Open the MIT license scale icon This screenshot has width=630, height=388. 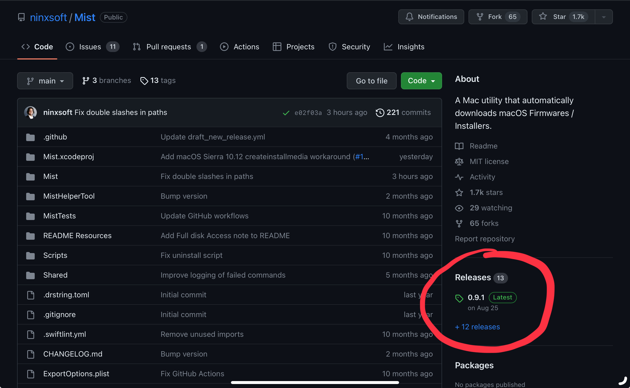pos(459,161)
